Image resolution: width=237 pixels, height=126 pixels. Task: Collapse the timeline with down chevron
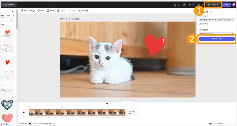(127, 102)
